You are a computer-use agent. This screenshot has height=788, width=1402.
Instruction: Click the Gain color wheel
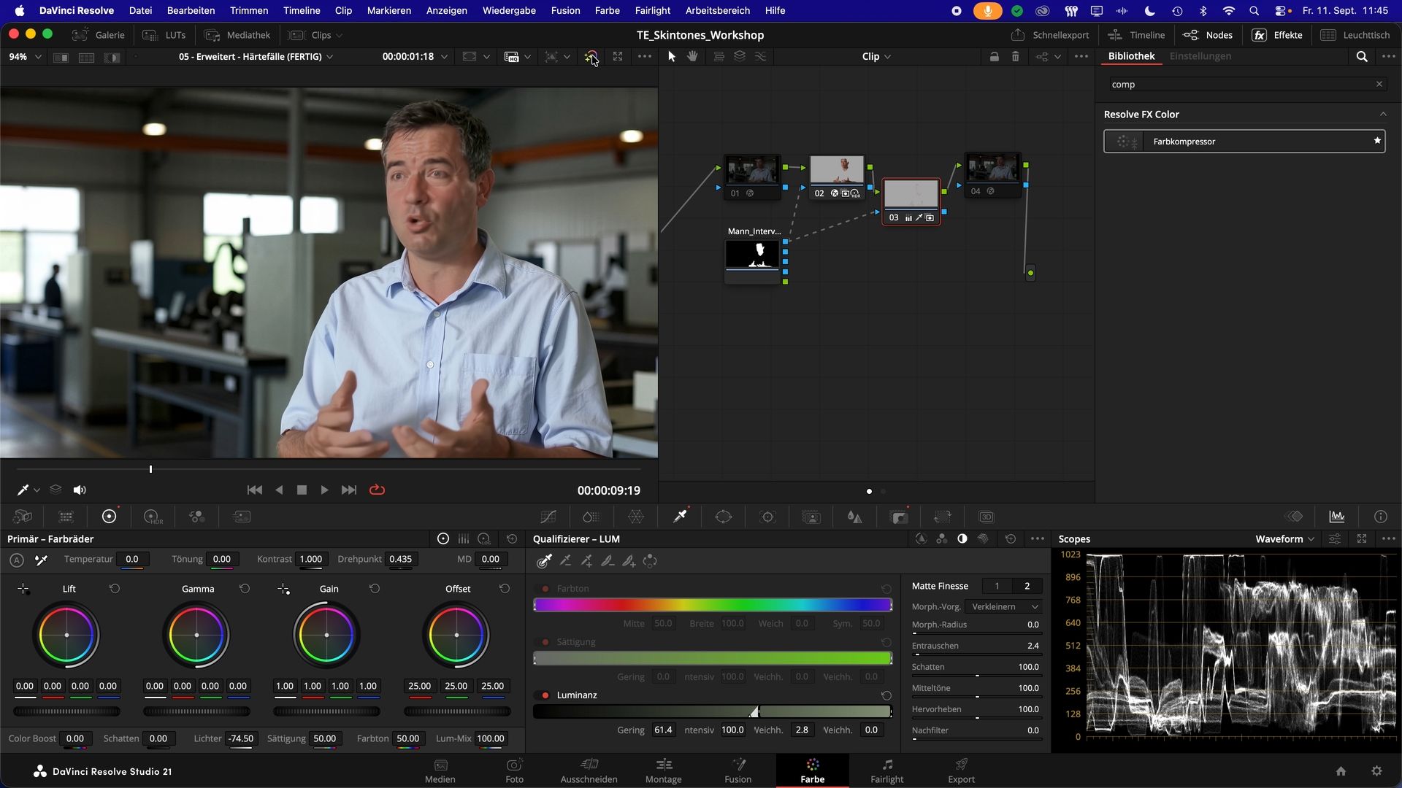pyautogui.click(x=326, y=635)
